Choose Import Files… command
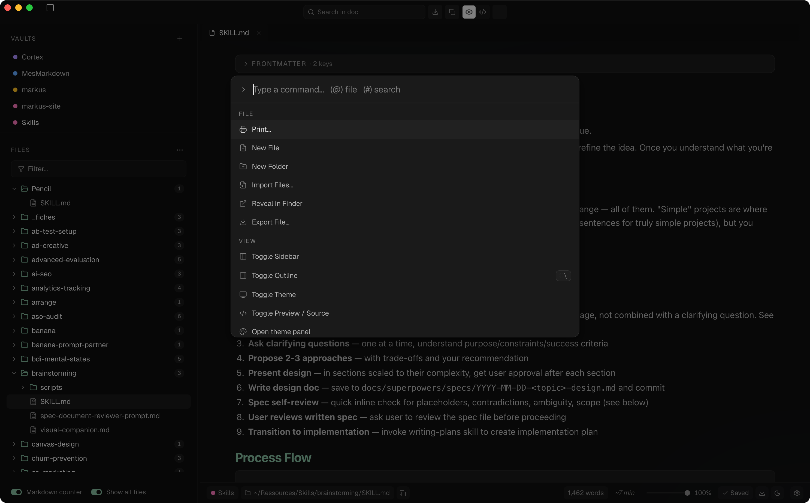 pos(405,185)
